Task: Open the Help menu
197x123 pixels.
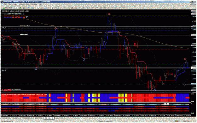Action: (x=40, y=4)
